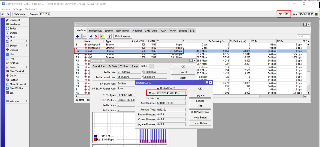Click the red Rx legend swatch
Screen dimensions: 320x147
[95, 140]
